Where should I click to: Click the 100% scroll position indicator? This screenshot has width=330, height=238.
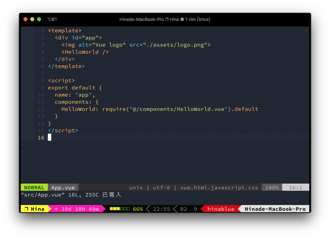272,187
